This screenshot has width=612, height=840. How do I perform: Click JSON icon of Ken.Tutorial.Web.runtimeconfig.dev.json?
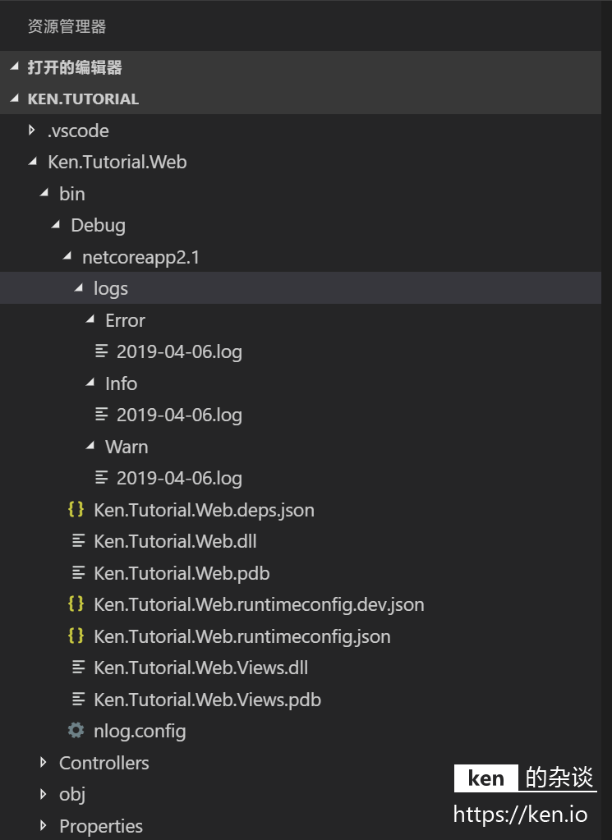[x=76, y=604]
